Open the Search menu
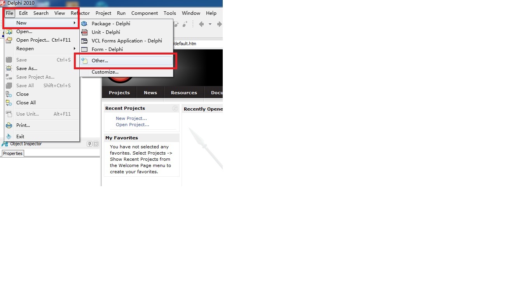The image size is (531, 299). [x=41, y=13]
